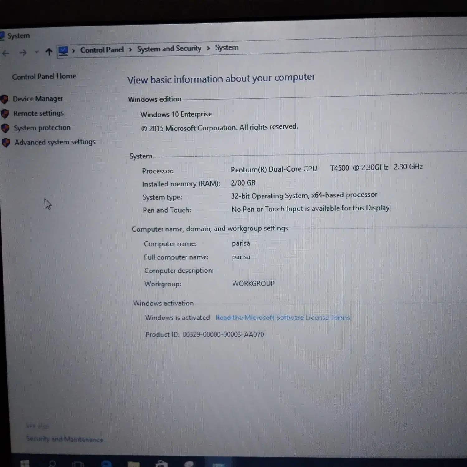Click the 'Windows 10 Enterprise' edition text

176,114
